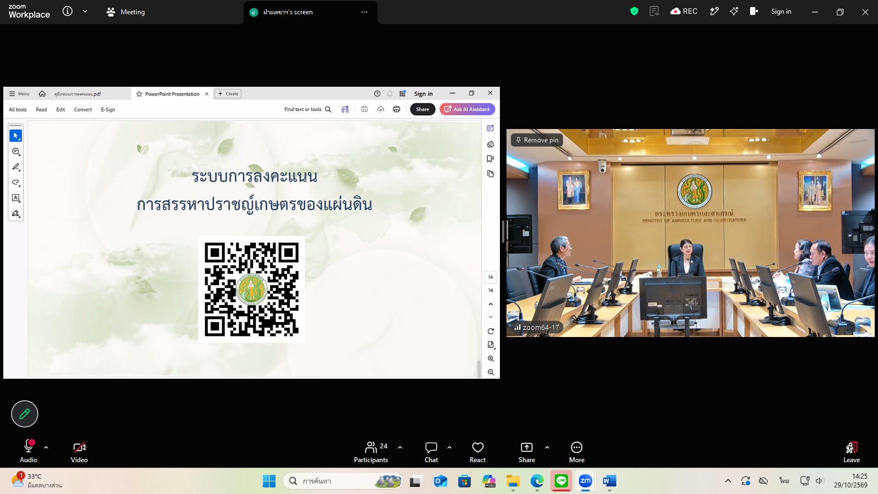Click the Zoom Sign in link
878x494 pixels.
pos(781,12)
